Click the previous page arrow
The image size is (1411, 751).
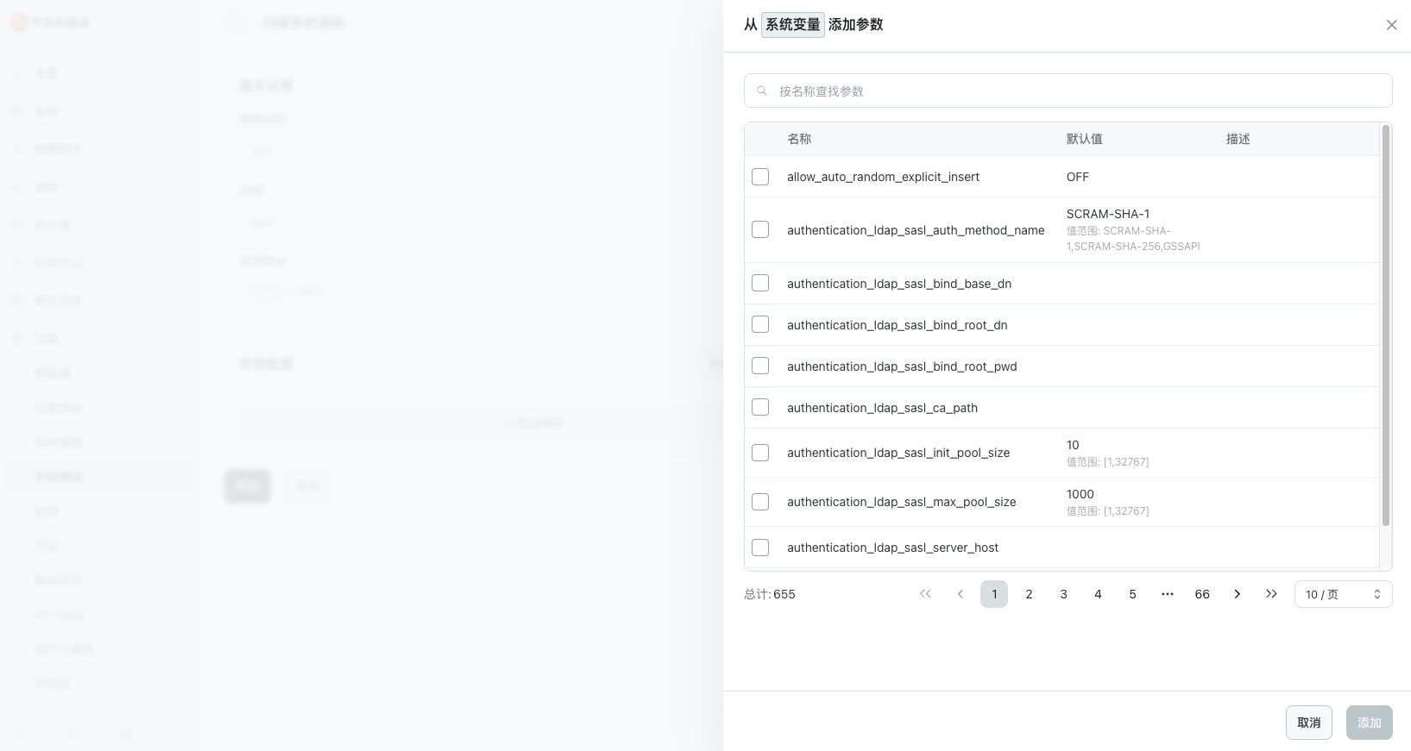click(960, 594)
